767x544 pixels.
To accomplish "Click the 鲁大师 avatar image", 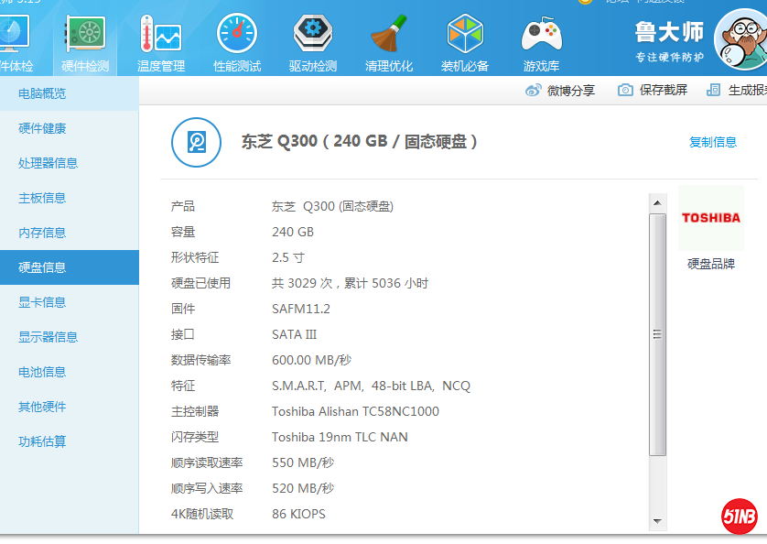I will pyautogui.click(x=741, y=40).
